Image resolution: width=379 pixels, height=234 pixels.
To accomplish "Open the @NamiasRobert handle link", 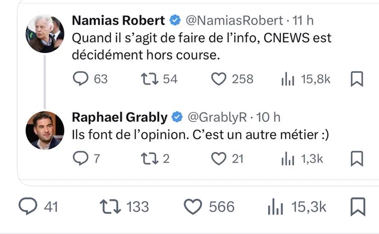I will click(234, 20).
